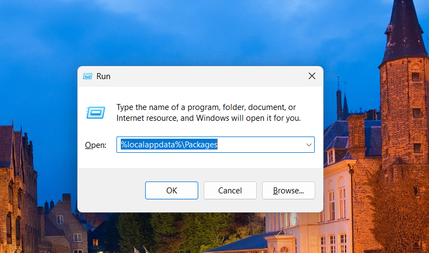The height and width of the screenshot is (253, 429).
Task: Close the Run dialog with X button
Action: pyautogui.click(x=311, y=76)
